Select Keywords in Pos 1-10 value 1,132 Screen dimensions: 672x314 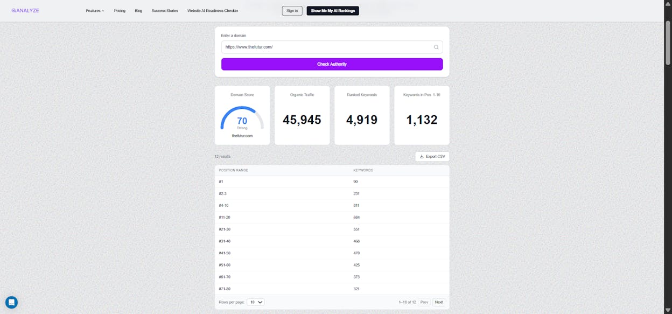pos(422,120)
